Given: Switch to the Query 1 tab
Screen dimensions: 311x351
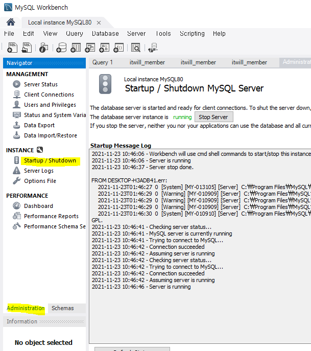Looking at the screenshot, I should (x=103, y=62).
